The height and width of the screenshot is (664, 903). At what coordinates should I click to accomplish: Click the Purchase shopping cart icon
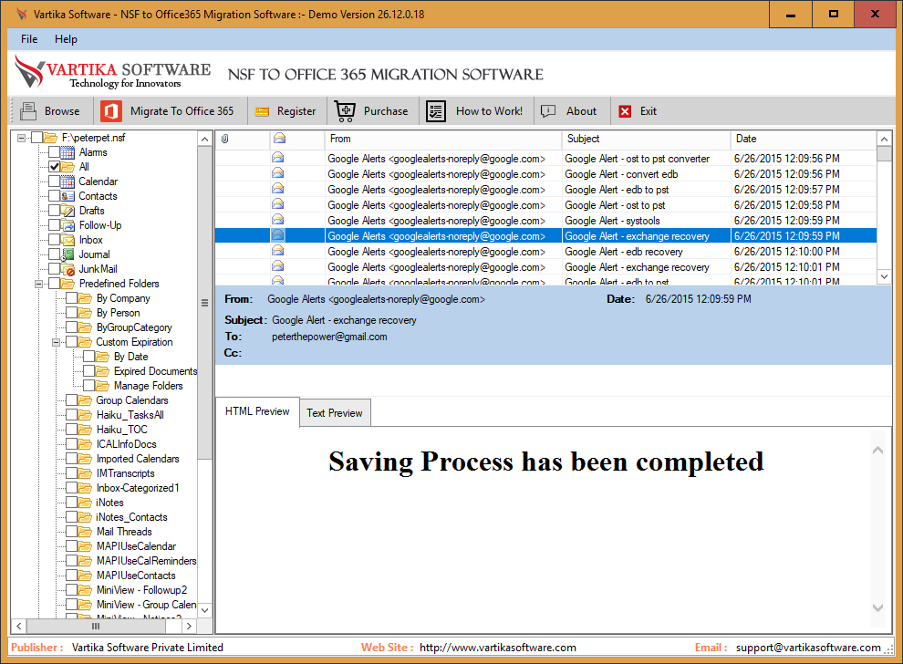(345, 111)
